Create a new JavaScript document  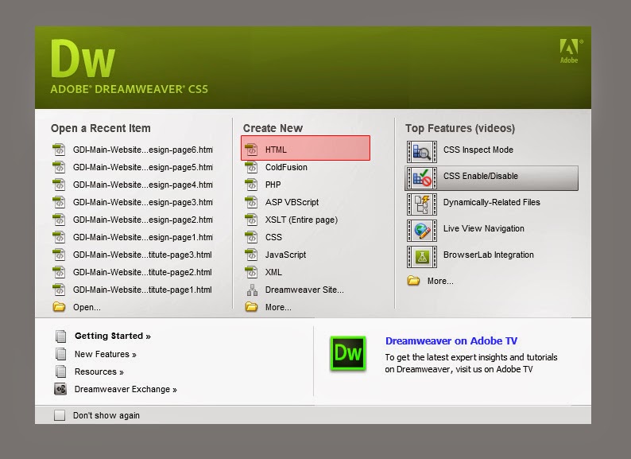pyautogui.click(x=285, y=255)
